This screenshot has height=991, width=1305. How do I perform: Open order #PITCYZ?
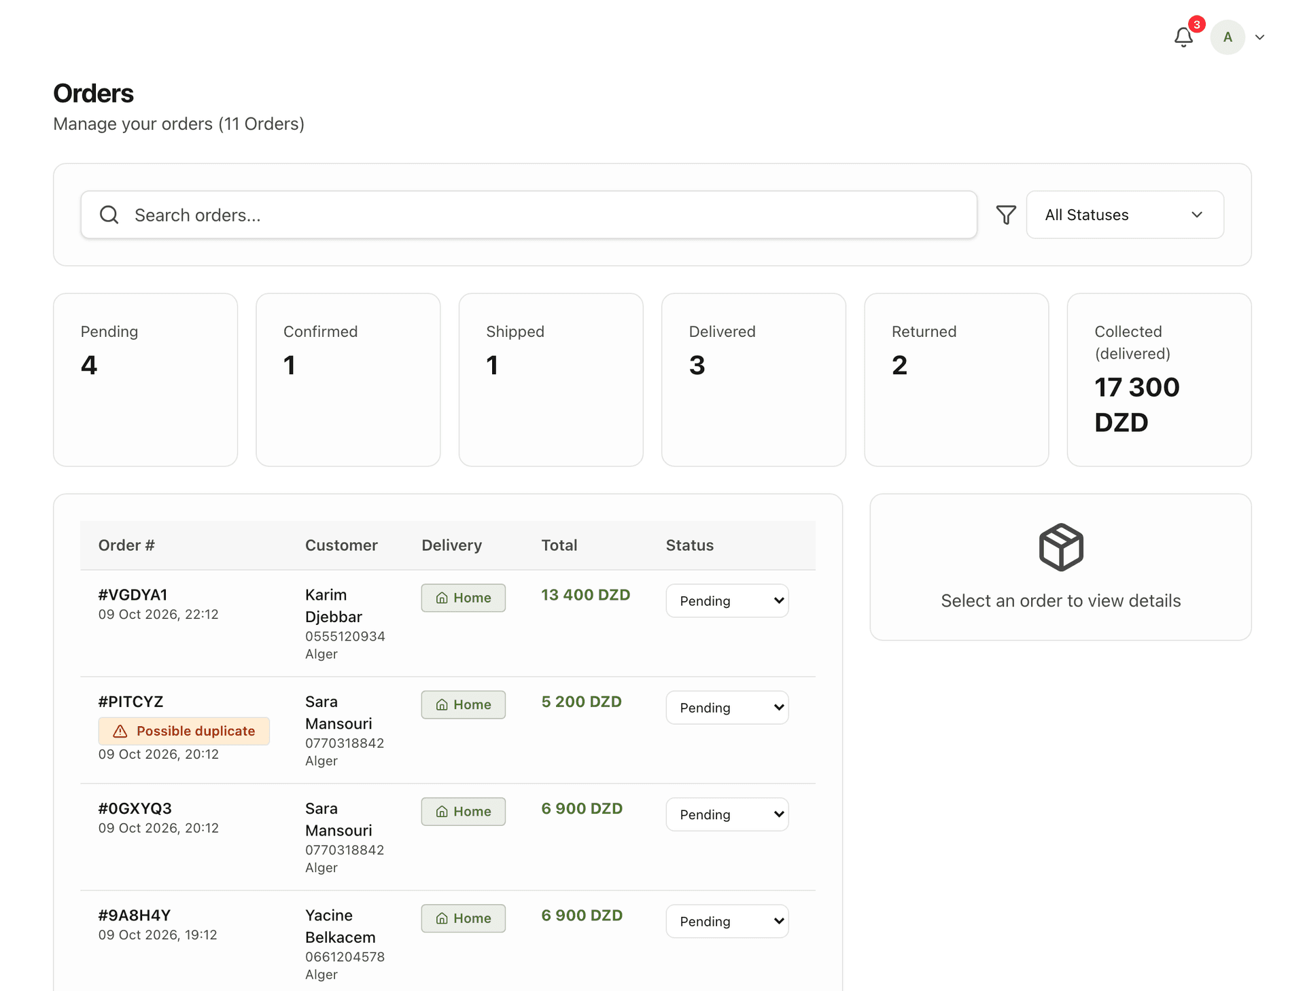130,702
